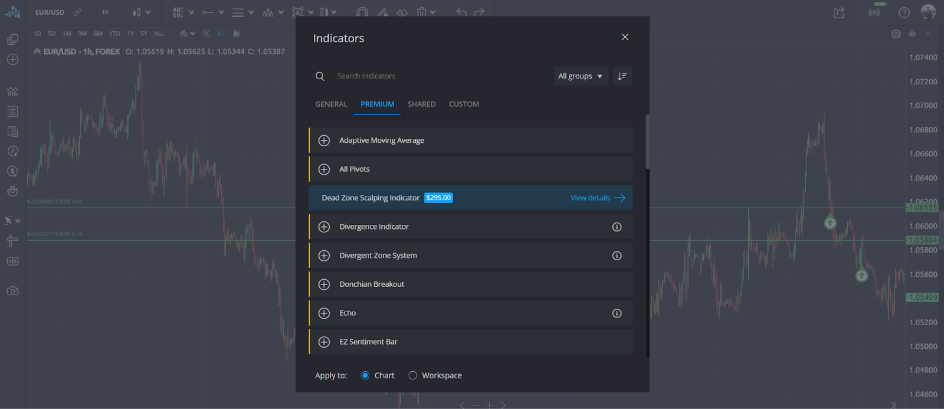Switch to the PREMIUM tab

[x=377, y=104]
